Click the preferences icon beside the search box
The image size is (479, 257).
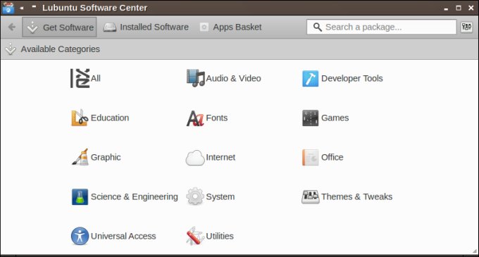coord(466,27)
